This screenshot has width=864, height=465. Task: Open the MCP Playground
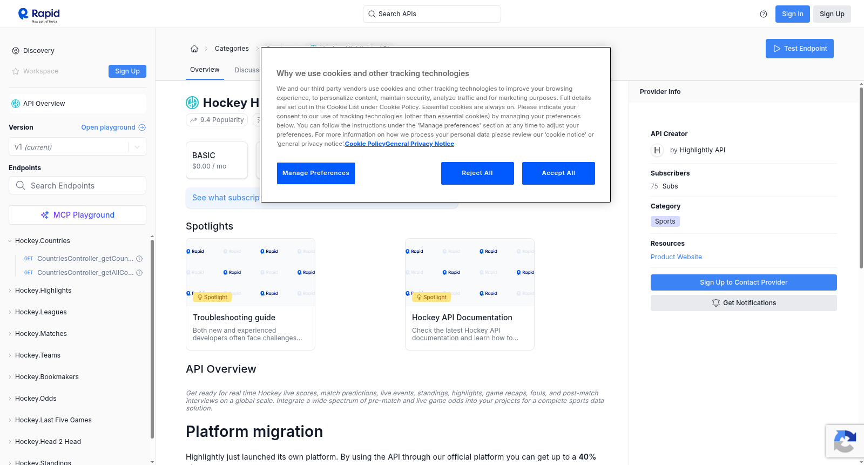pos(77,215)
